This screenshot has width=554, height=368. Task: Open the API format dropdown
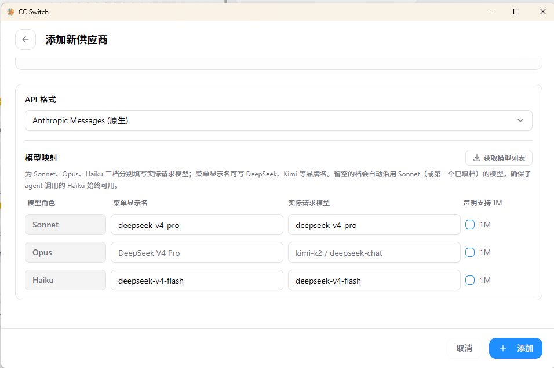pyautogui.click(x=278, y=120)
